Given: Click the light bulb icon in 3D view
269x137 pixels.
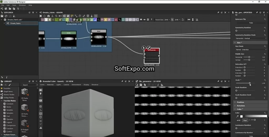Looking at the screenshot, I should click(x=41, y=94).
